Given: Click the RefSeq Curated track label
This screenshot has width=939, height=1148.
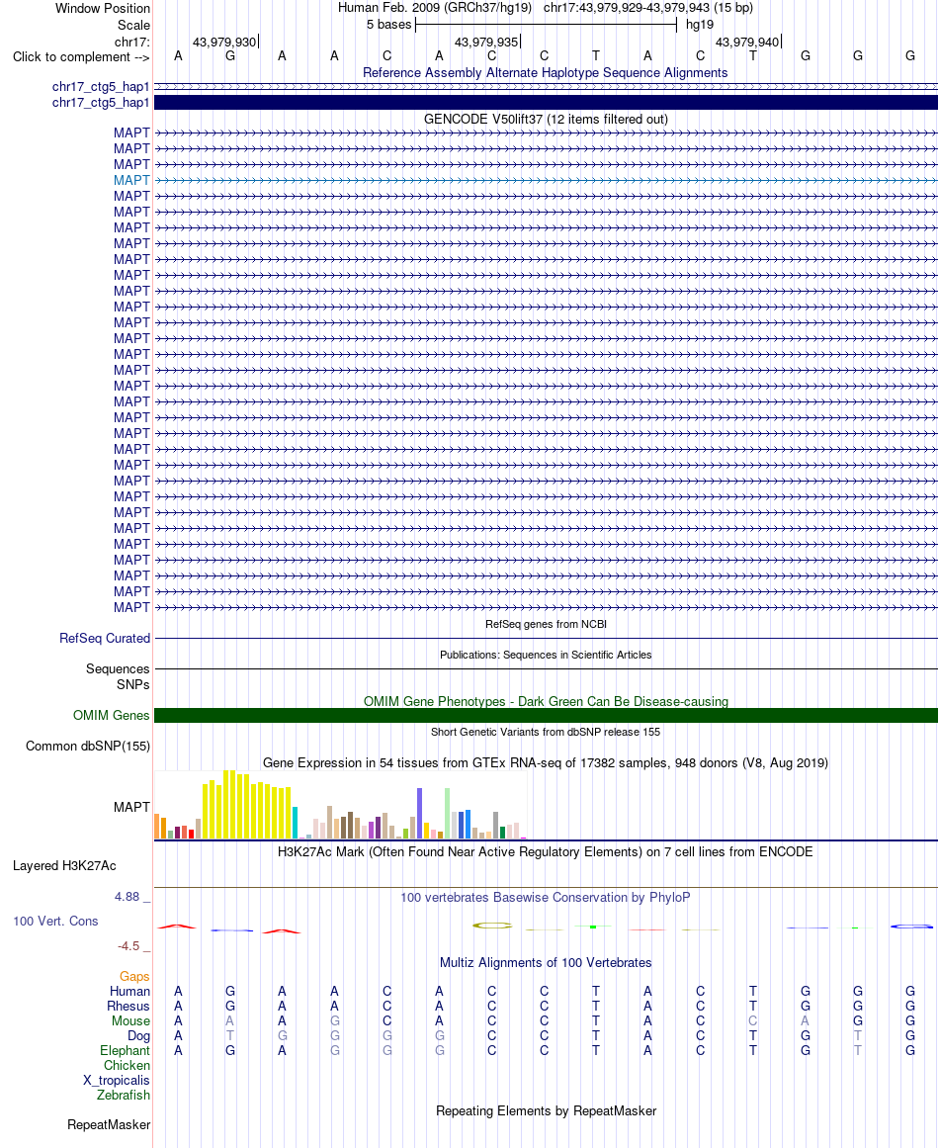Looking at the screenshot, I should [x=105, y=639].
